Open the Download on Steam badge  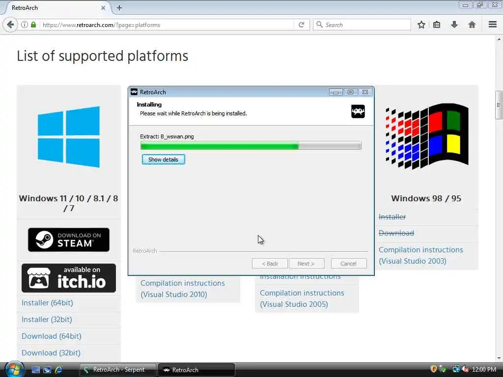coord(69,240)
